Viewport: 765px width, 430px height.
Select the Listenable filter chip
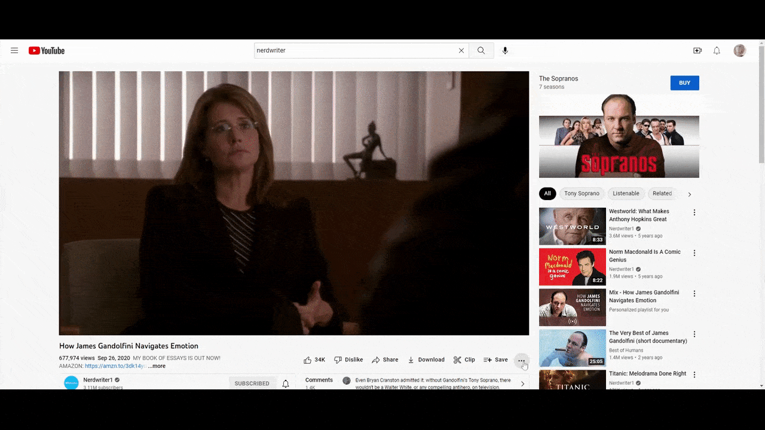pos(626,193)
